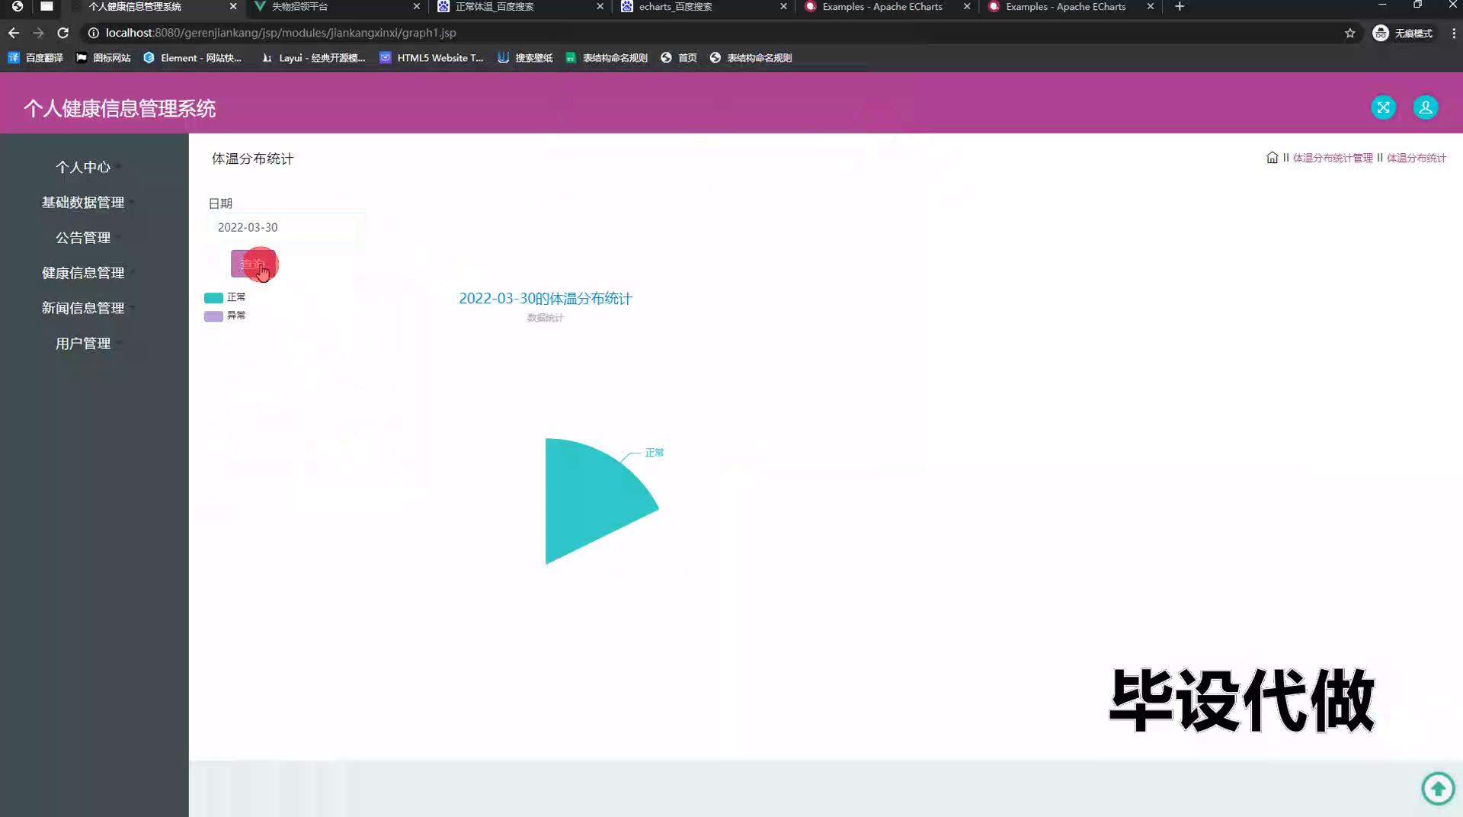
Task: Click the 数据统计 chart subtitle
Action: pyautogui.click(x=546, y=318)
